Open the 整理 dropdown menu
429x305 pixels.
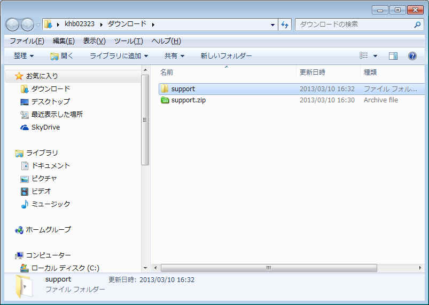click(24, 56)
